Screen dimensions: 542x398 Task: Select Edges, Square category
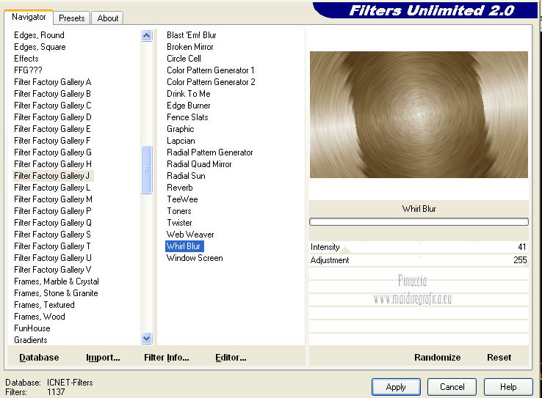[x=40, y=47]
